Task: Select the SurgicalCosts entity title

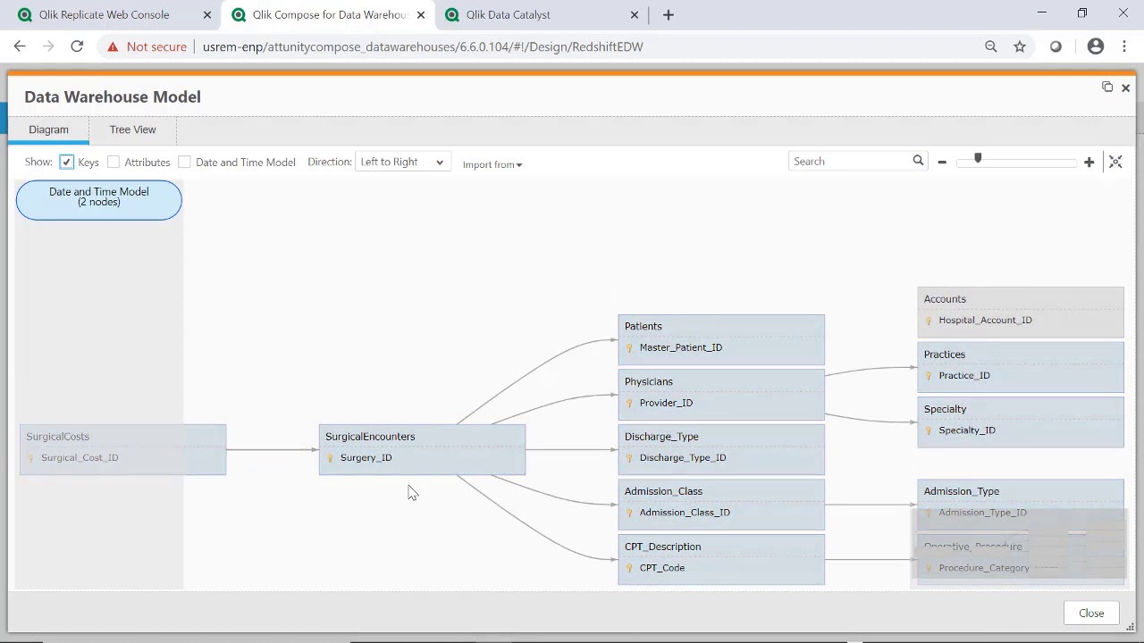Action: (57, 437)
